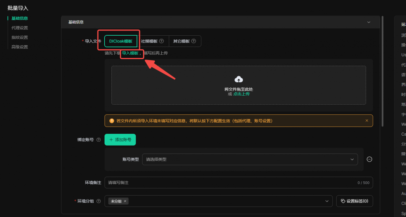Open the 账号类型 dropdown
406x217 pixels.
(250, 159)
